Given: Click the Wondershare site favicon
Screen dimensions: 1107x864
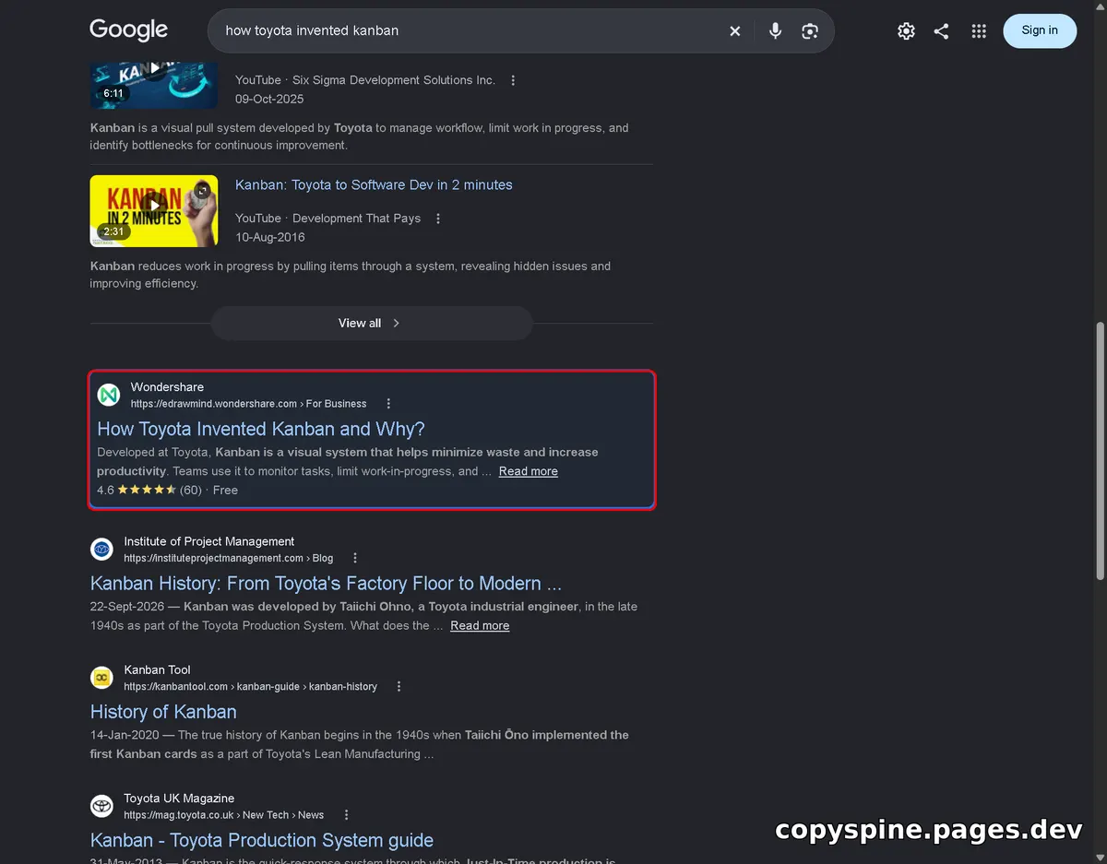Looking at the screenshot, I should 110,395.
